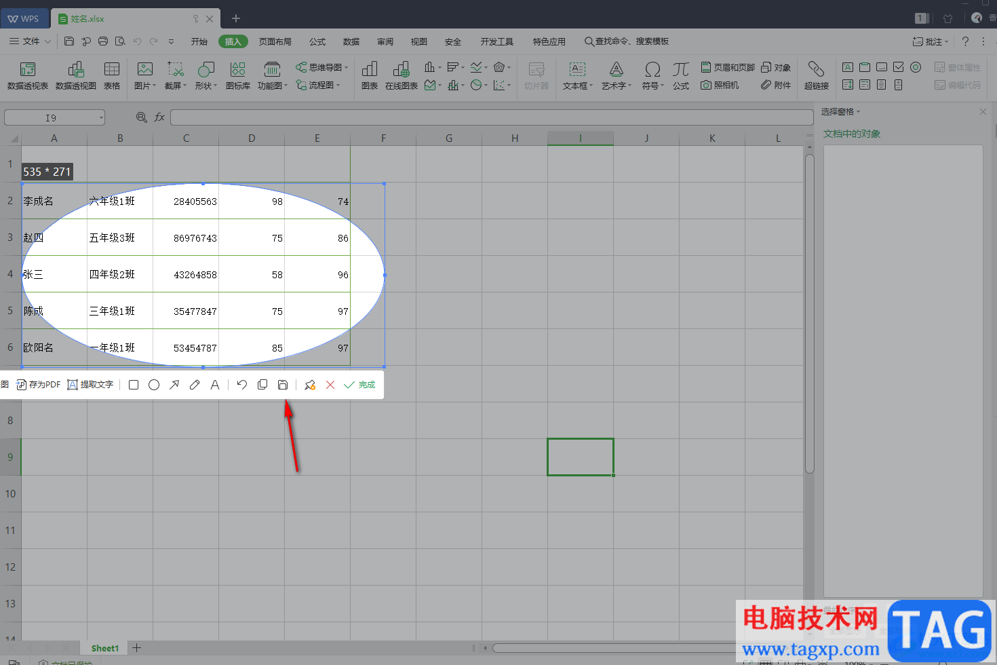Screen dimensions: 997x665
Task: Insert a label 'A' form control
Action: pos(848,67)
